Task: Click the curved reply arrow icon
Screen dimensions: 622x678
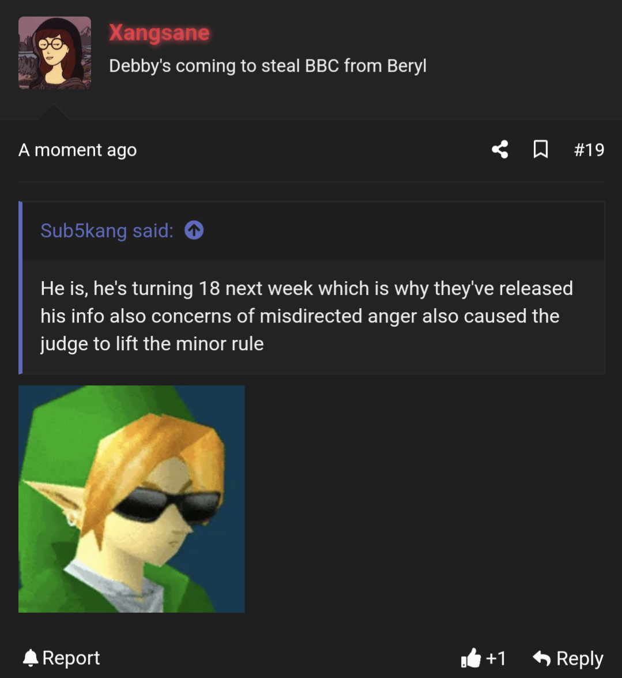Action: click(x=541, y=658)
